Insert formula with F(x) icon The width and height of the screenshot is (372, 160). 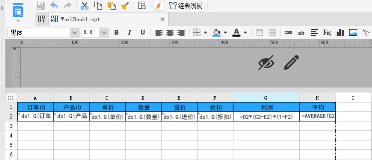click(327, 33)
